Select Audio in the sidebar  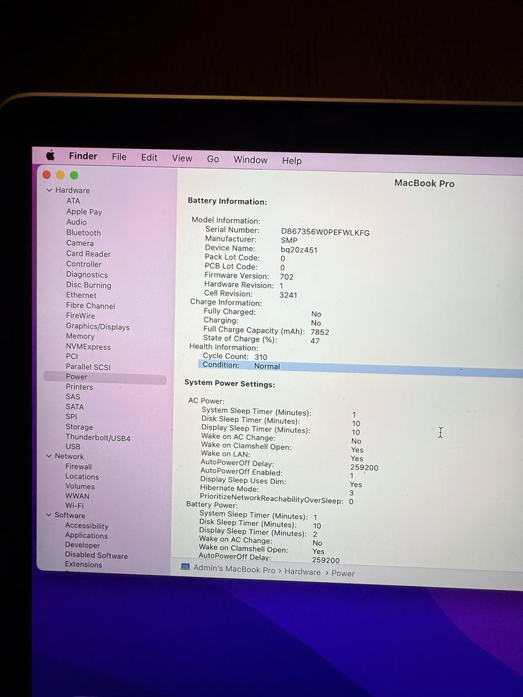coord(76,222)
